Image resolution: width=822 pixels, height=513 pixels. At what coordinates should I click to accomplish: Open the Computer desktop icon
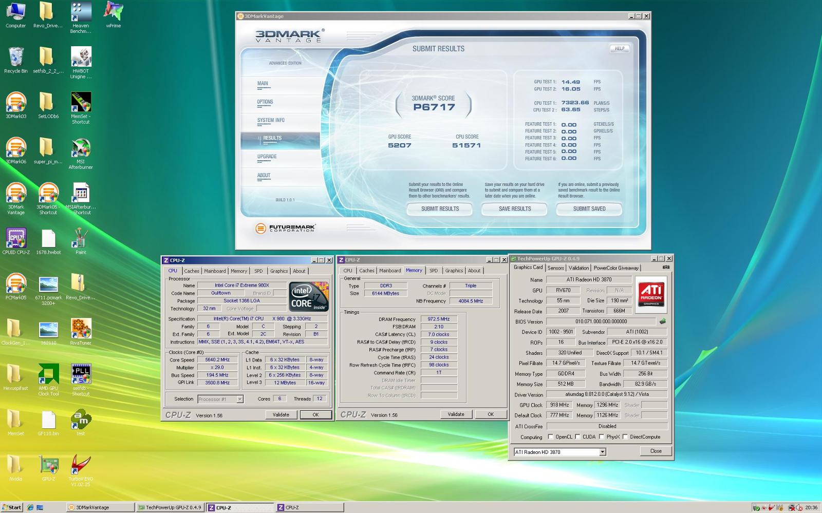point(15,14)
